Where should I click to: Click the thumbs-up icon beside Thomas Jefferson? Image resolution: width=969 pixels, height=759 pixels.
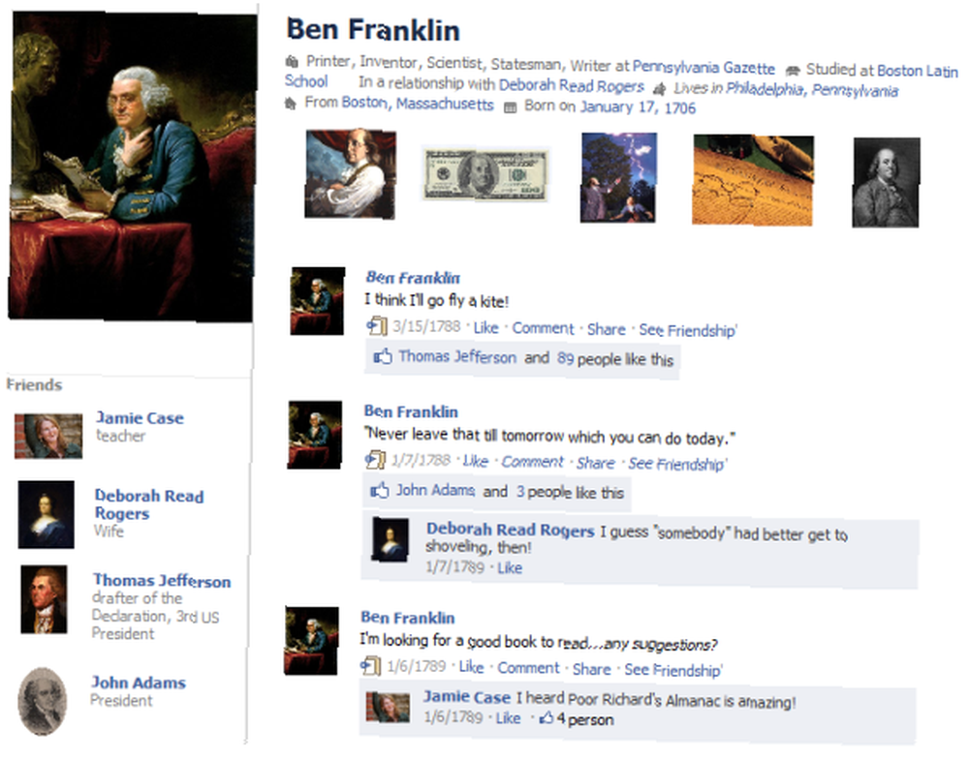(383, 356)
